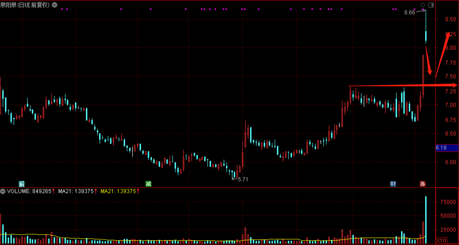
Task: Click the 6.50 price axis label
Action: 451,133
